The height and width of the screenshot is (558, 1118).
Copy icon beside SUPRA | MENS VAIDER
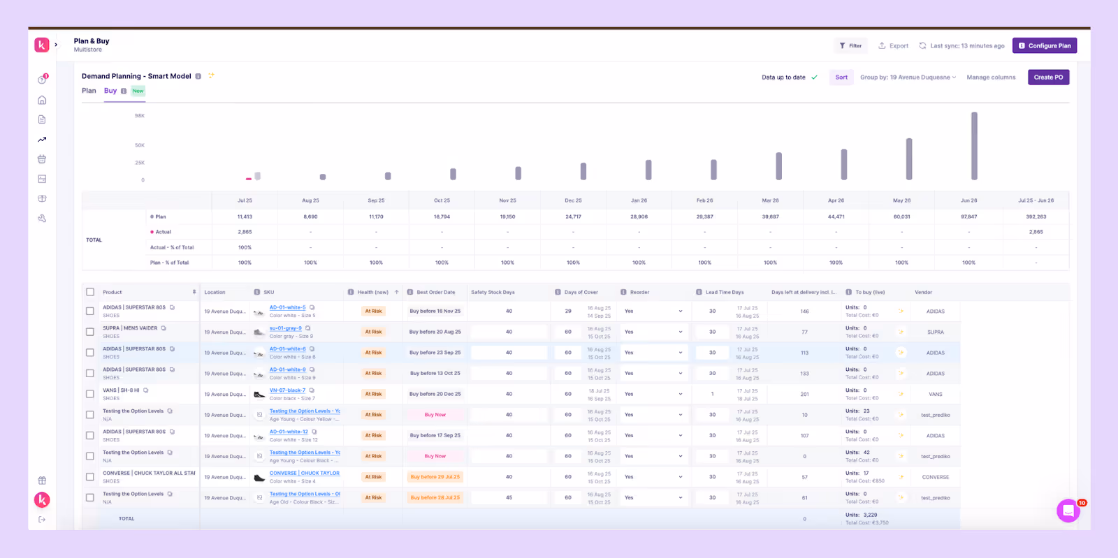[164, 328]
